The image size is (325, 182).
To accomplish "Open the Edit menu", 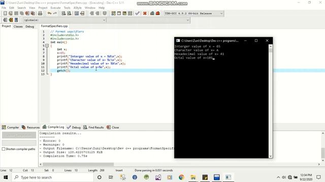I will [x=12, y=8].
